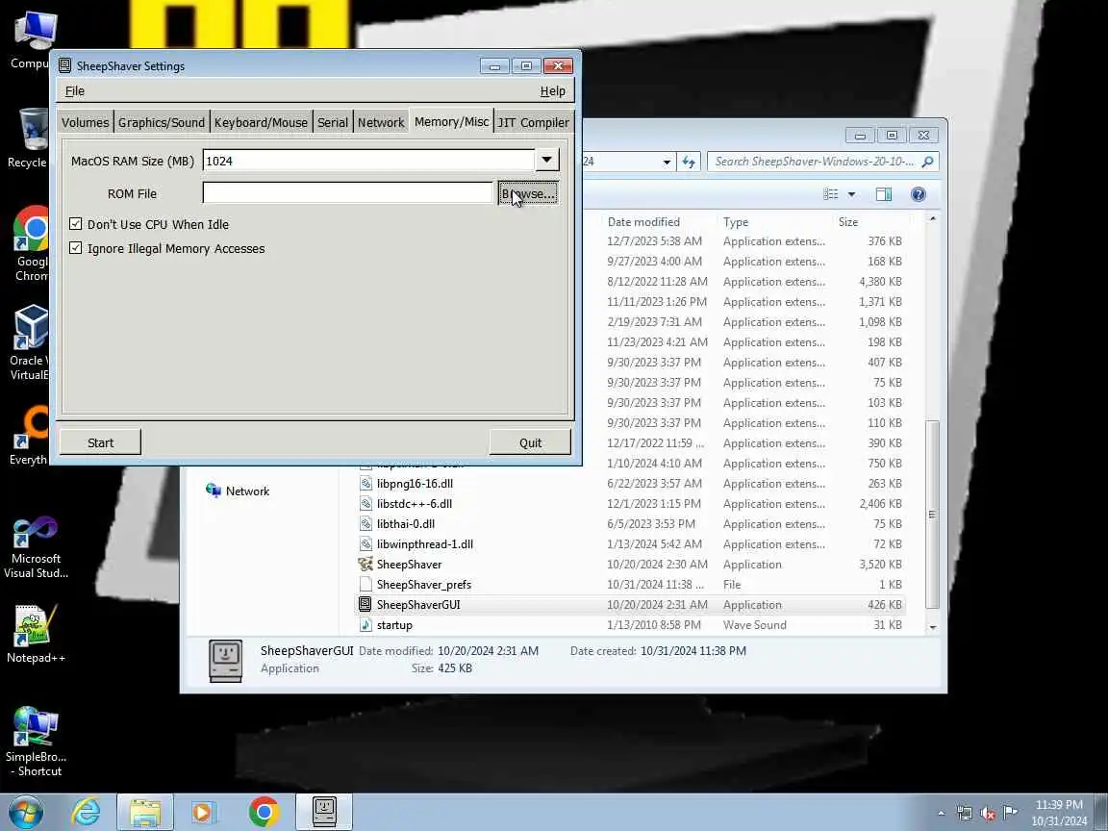Show hidden tray icons arrow
The height and width of the screenshot is (831, 1108).
coord(941,813)
